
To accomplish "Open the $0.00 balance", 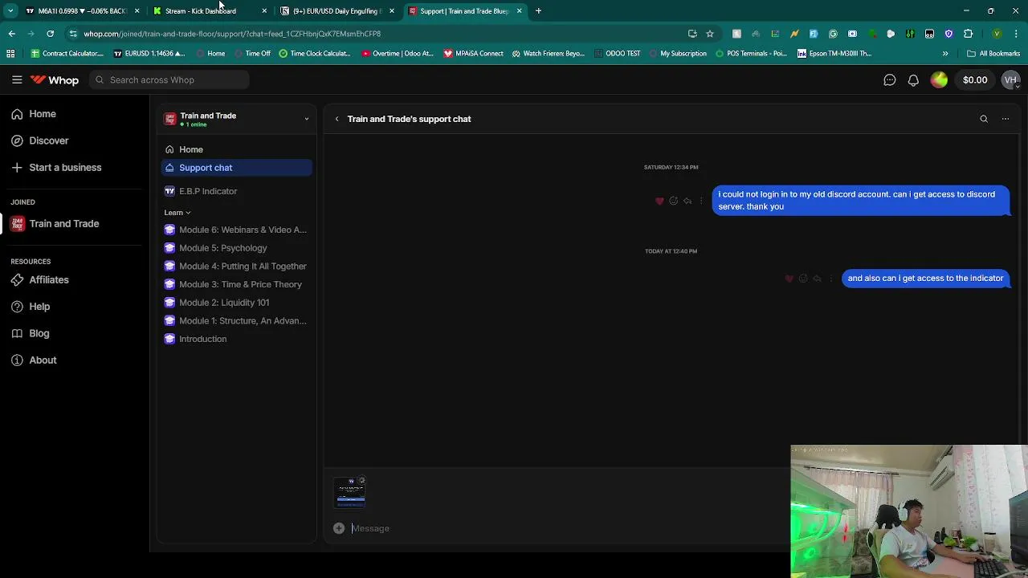I will [975, 79].
